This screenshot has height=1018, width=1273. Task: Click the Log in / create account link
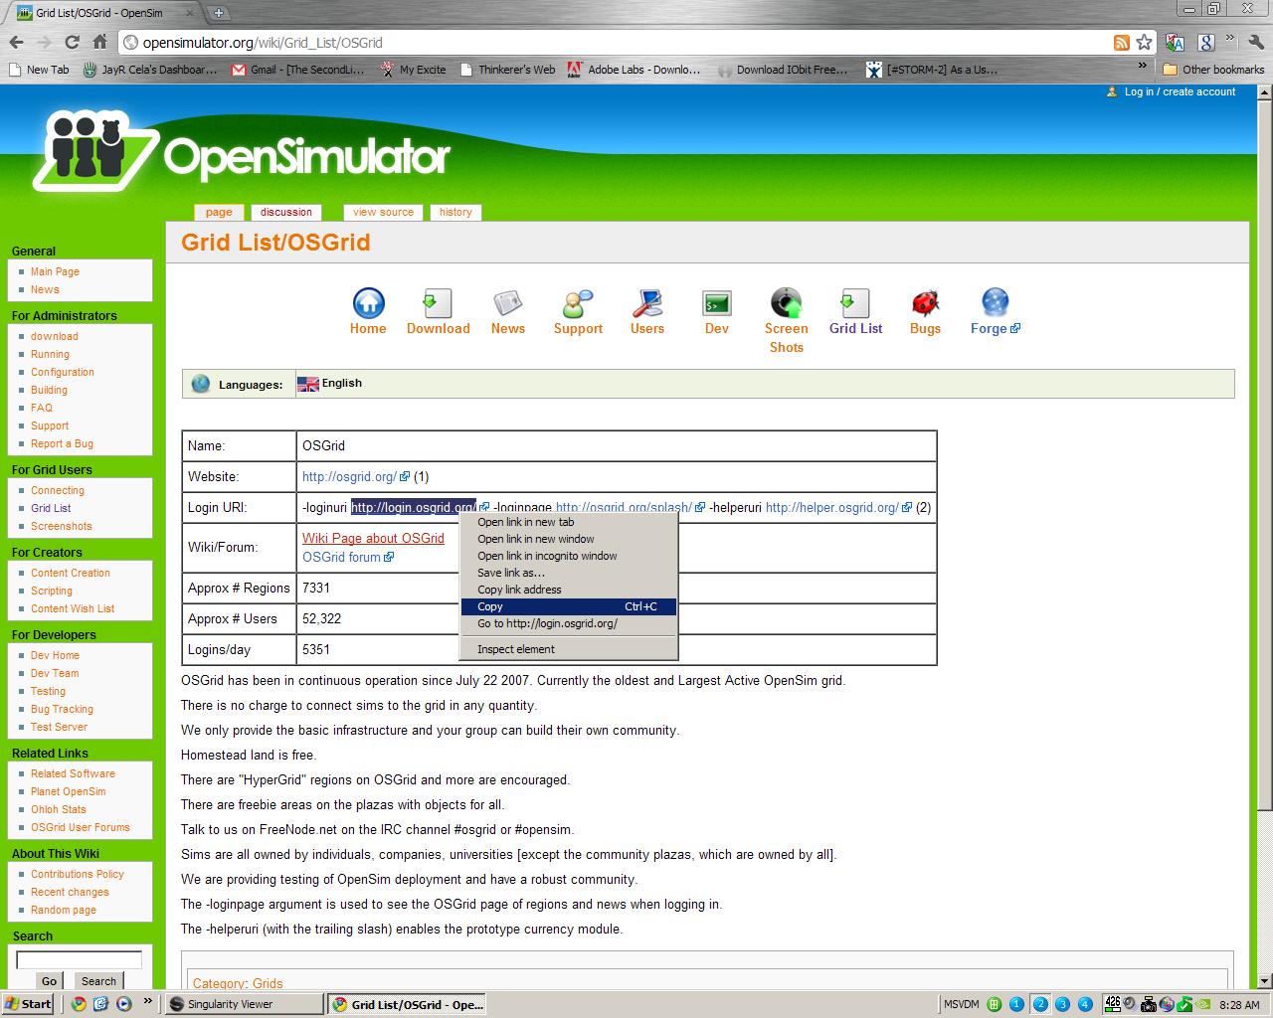[1181, 91]
